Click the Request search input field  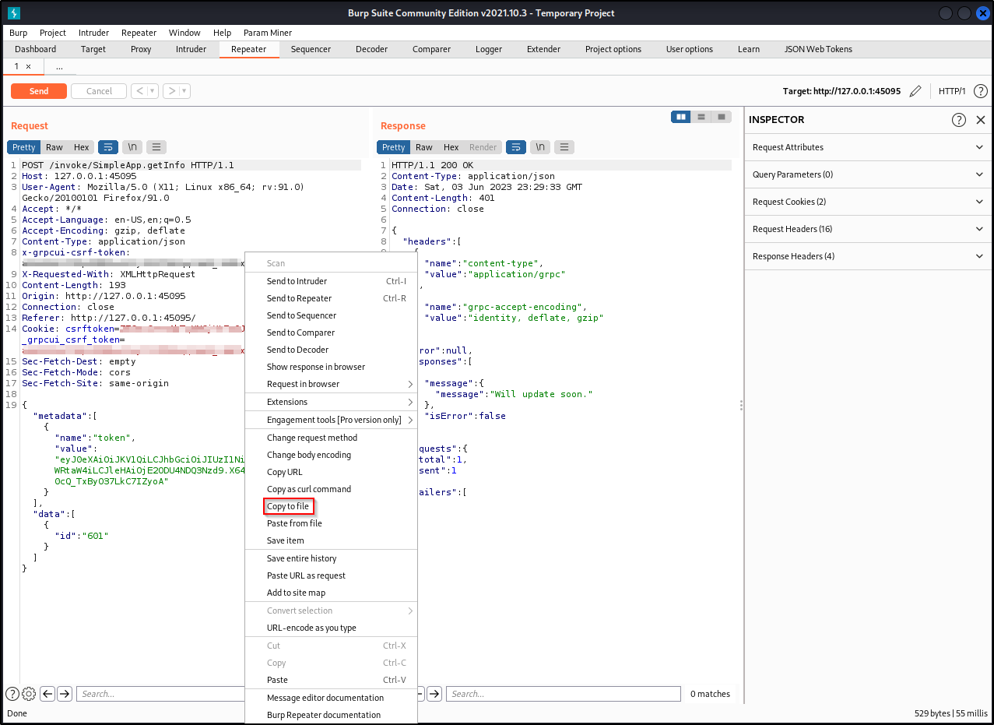click(160, 694)
